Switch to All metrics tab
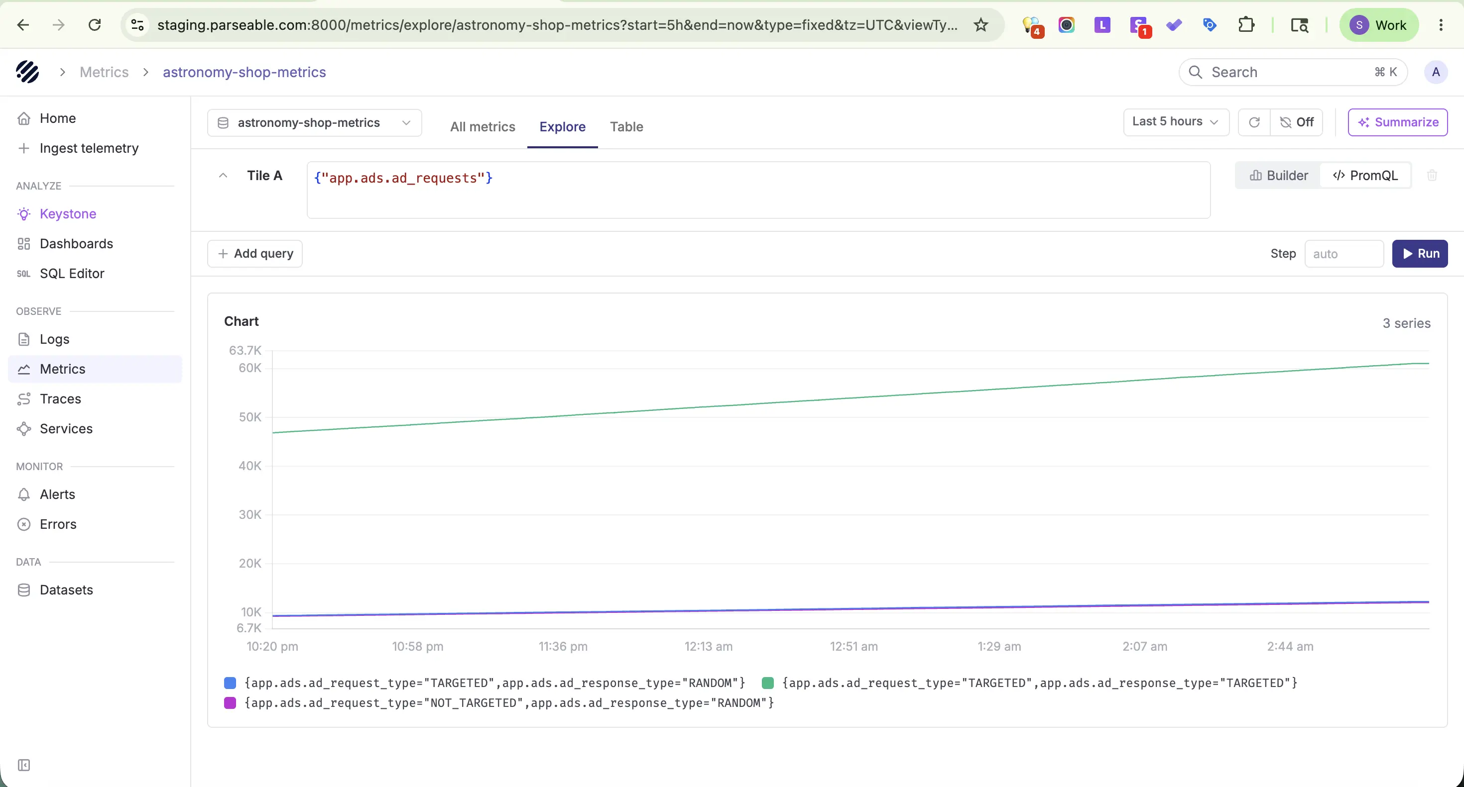Viewport: 1464px width, 787px height. tap(483, 127)
